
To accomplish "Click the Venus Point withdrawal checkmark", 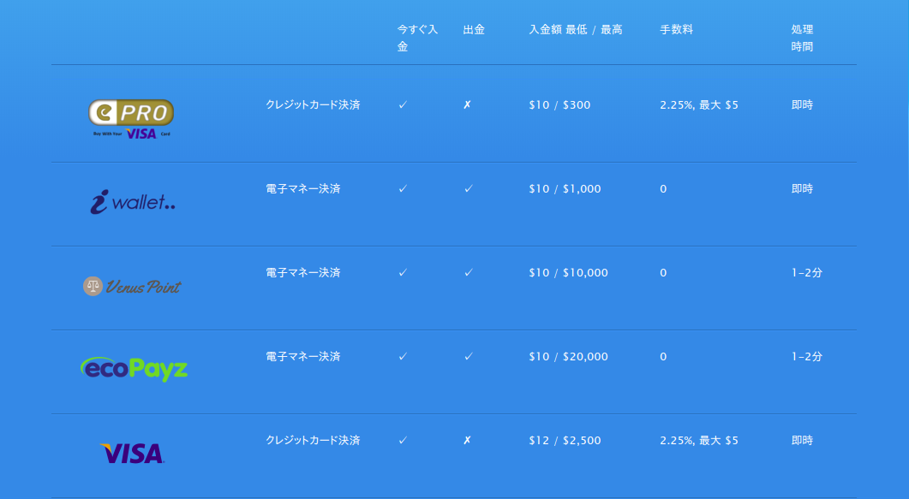I will coord(469,273).
